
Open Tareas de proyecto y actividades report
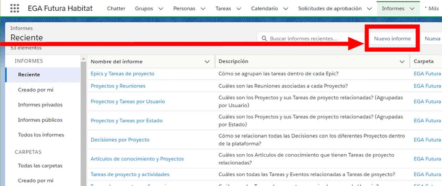pyautogui.click(x=130, y=174)
